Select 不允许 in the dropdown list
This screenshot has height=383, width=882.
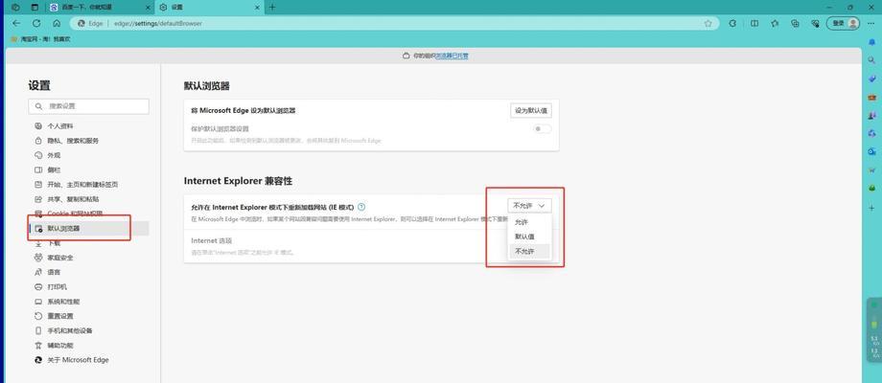click(529, 252)
